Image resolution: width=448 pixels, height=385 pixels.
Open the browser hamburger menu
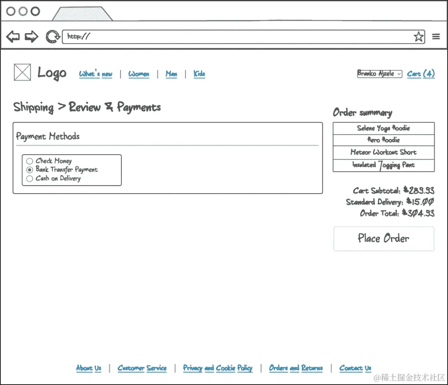[436, 37]
